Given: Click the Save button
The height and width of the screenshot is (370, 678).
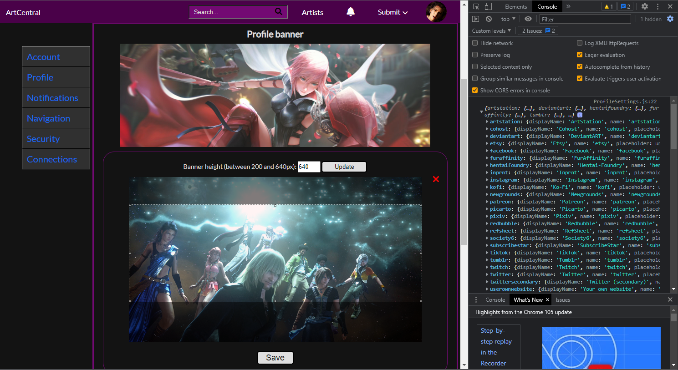Looking at the screenshot, I should tap(275, 358).
